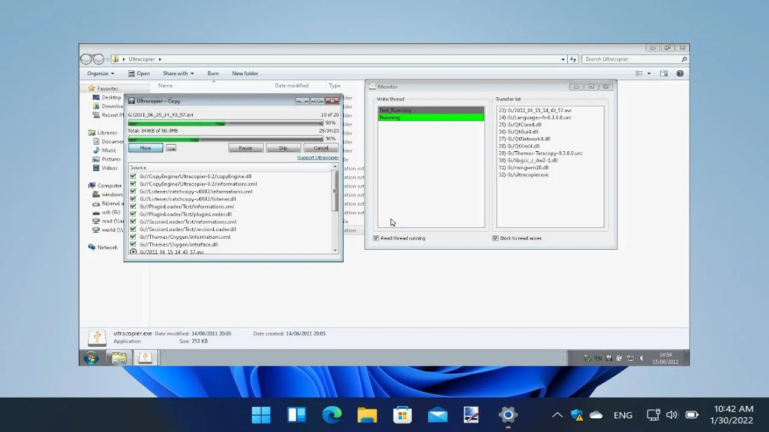Open Network in the navigation pane
The width and height of the screenshot is (769, 432).
pyautogui.click(x=108, y=247)
